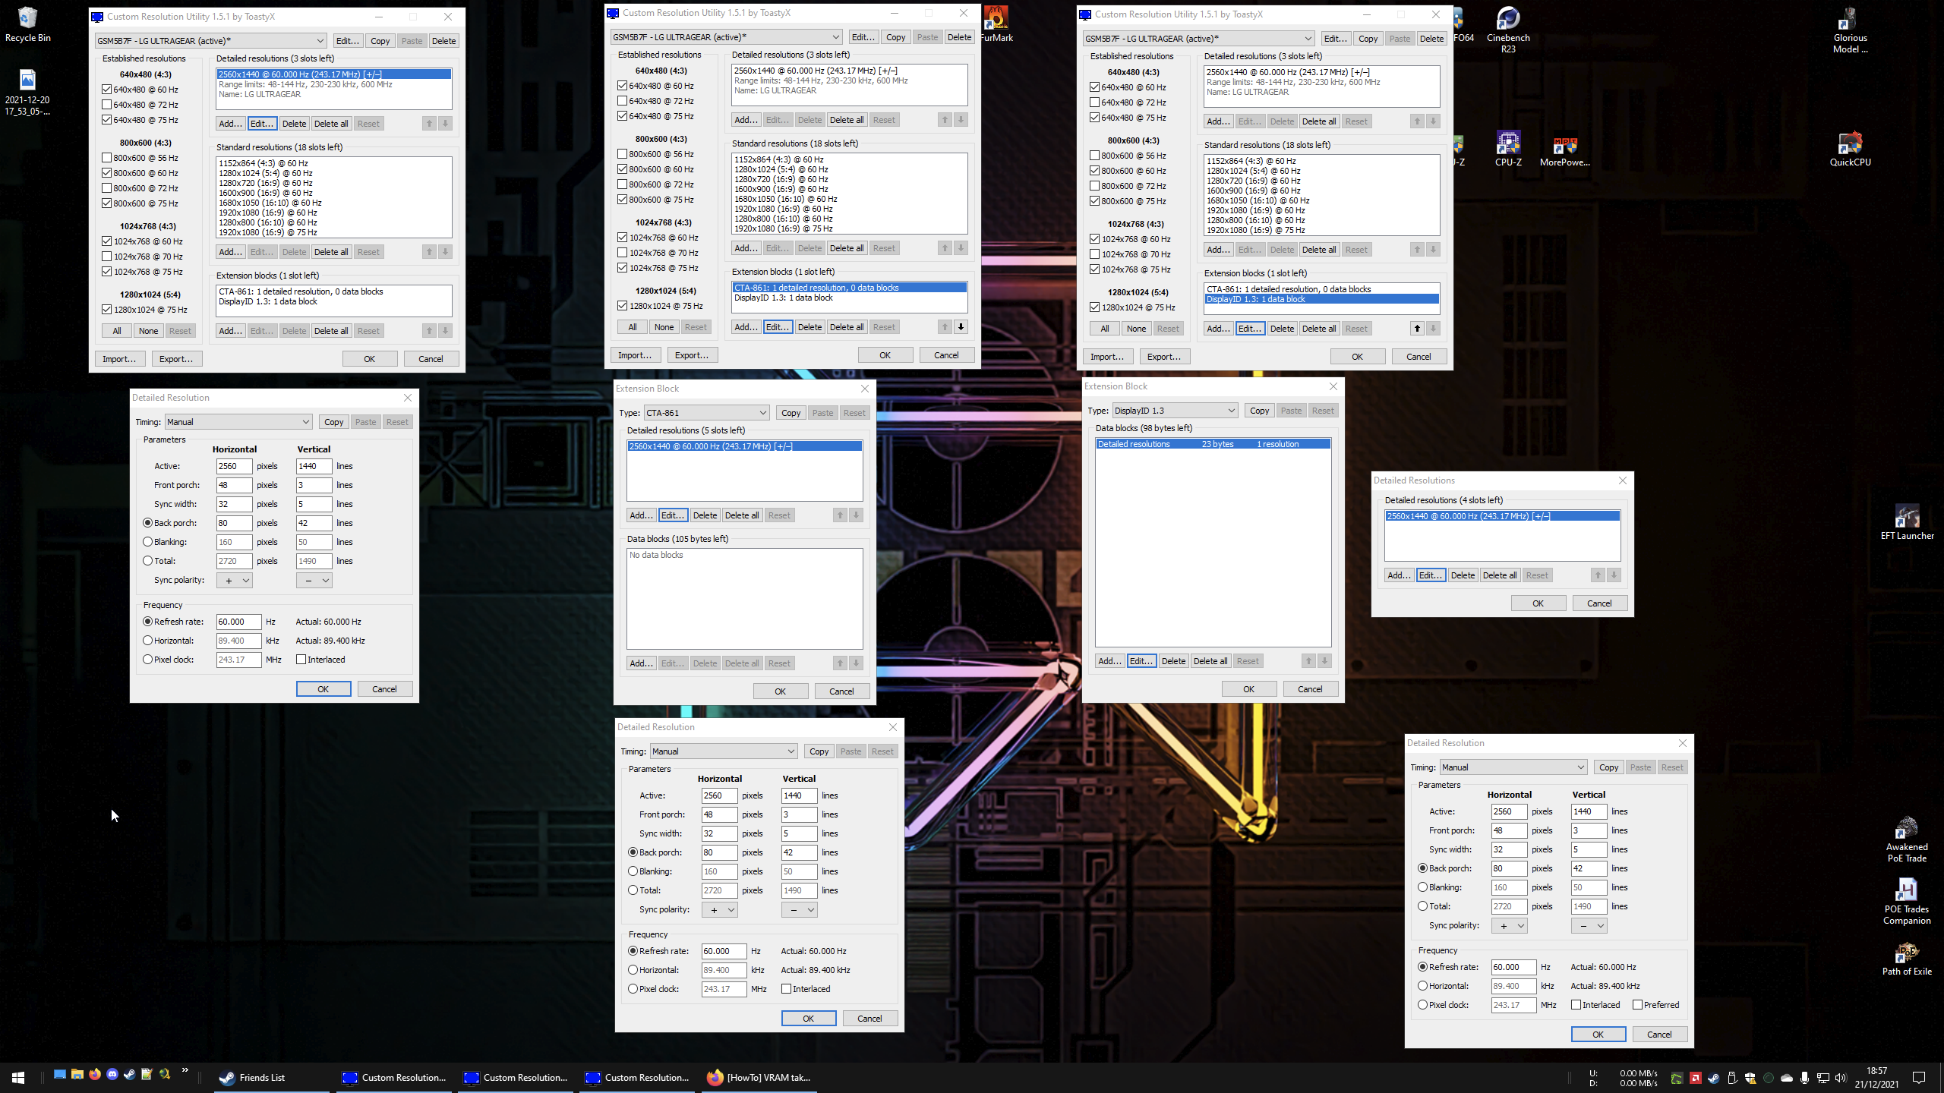Click Export in the middle CRU window

(692, 355)
